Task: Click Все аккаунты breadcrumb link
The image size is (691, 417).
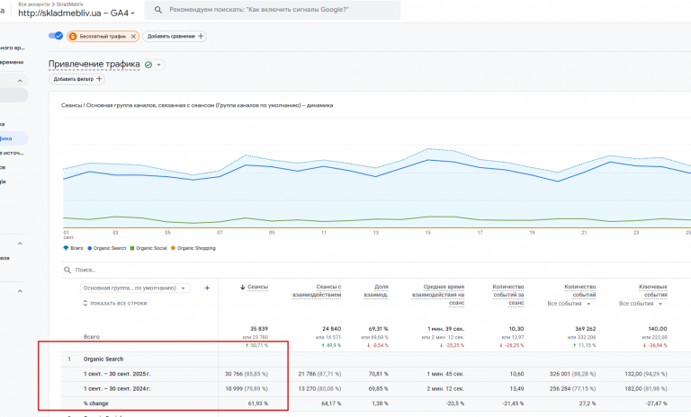Action: [x=34, y=4]
